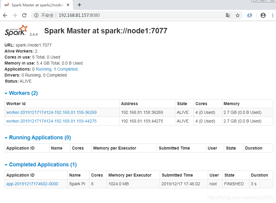Open the blue browser extension icon
This screenshot has width=276, height=203.
click(x=250, y=15)
